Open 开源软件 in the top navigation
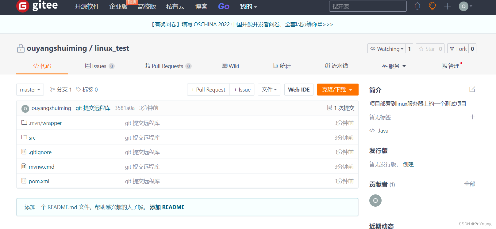 pos(87,6)
